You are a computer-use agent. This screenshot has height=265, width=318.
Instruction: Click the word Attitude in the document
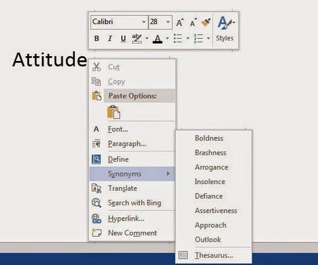(x=50, y=60)
